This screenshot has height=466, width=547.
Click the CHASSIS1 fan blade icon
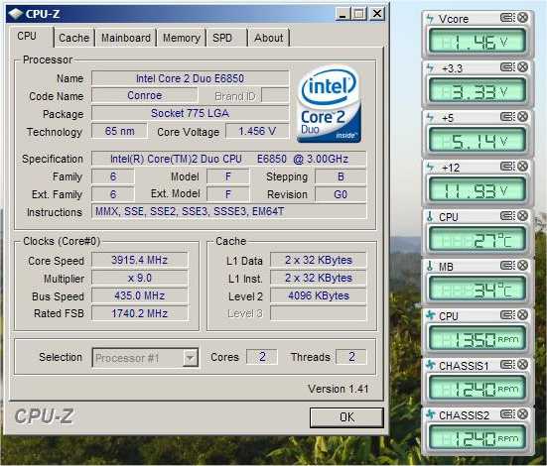(431, 365)
